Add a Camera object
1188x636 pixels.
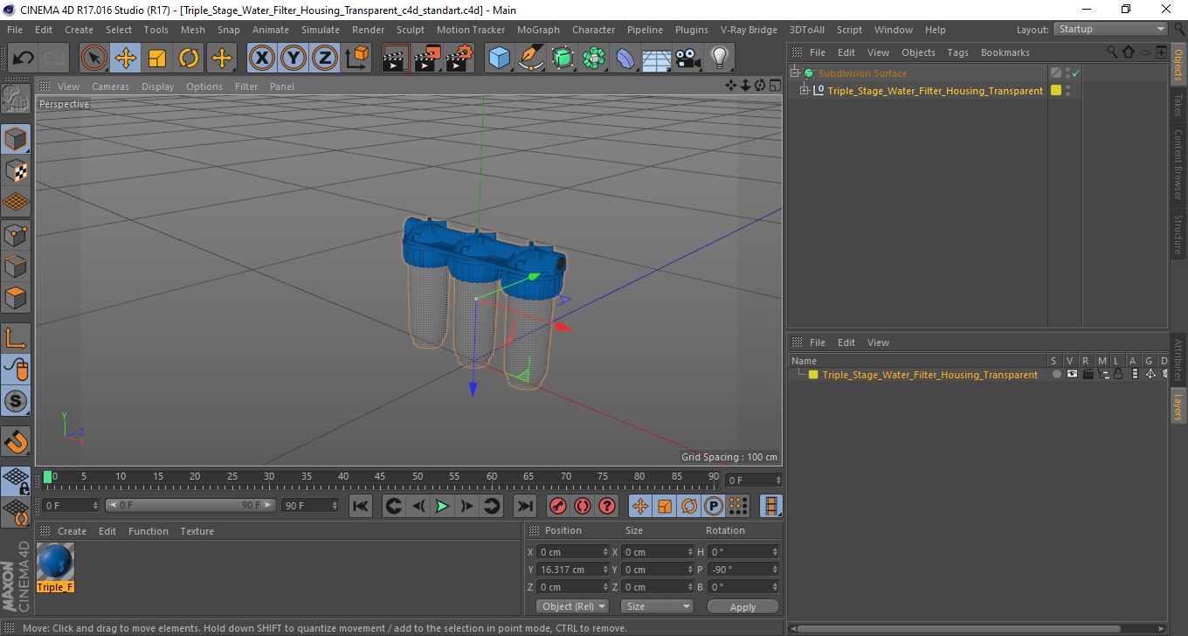pyautogui.click(x=688, y=59)
